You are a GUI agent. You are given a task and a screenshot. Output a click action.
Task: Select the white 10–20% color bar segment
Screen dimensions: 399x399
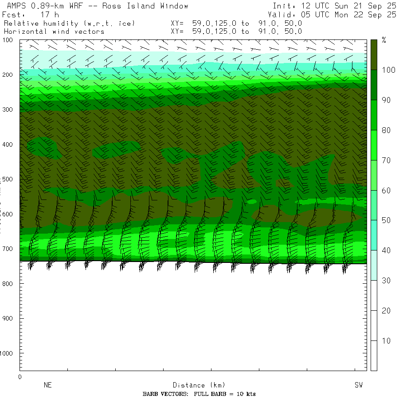coord(374,325)
